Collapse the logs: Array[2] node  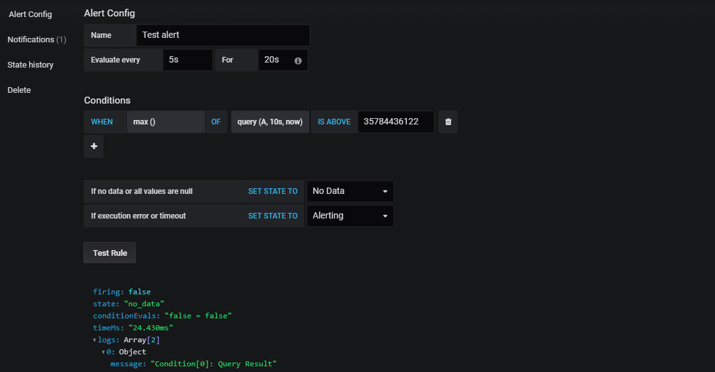point(95,340)
